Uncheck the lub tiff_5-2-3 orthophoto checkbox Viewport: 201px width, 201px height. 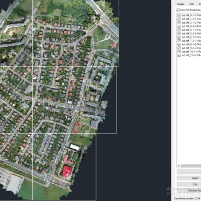[x=179, y=34]
